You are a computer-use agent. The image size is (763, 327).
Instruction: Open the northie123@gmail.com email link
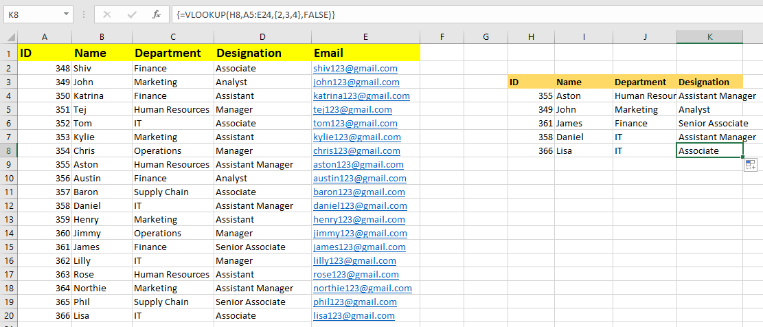362,288
